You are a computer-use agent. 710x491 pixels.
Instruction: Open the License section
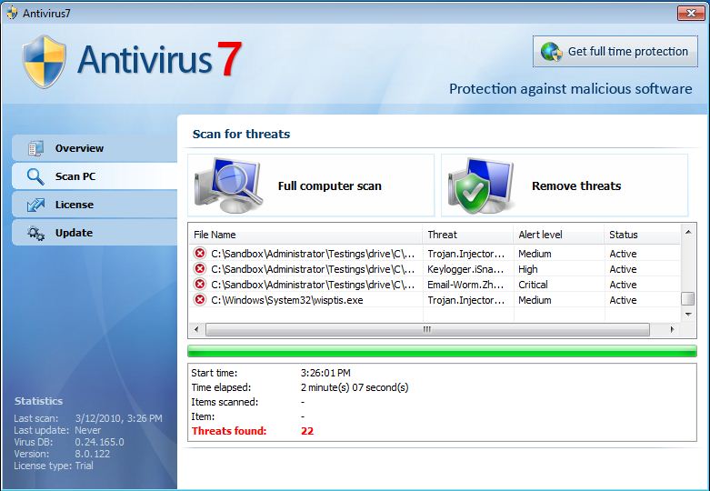coord(95,205)
